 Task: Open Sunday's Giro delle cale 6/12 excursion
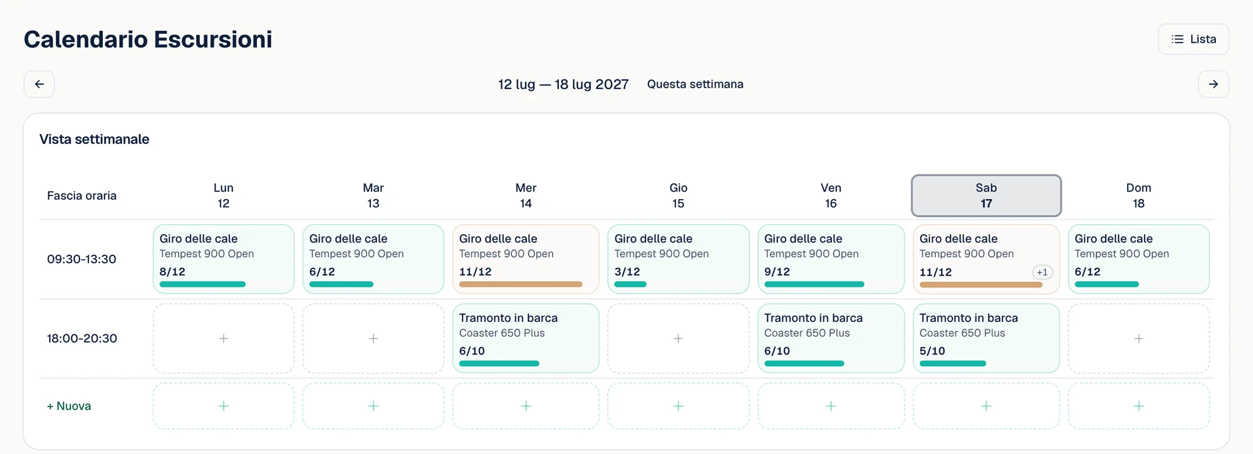click(x=1138, y=259)
